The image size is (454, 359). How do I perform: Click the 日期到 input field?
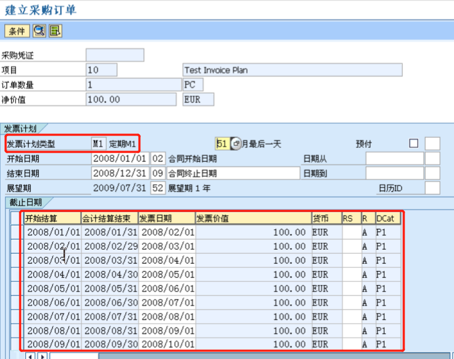(x=395, y=173)
